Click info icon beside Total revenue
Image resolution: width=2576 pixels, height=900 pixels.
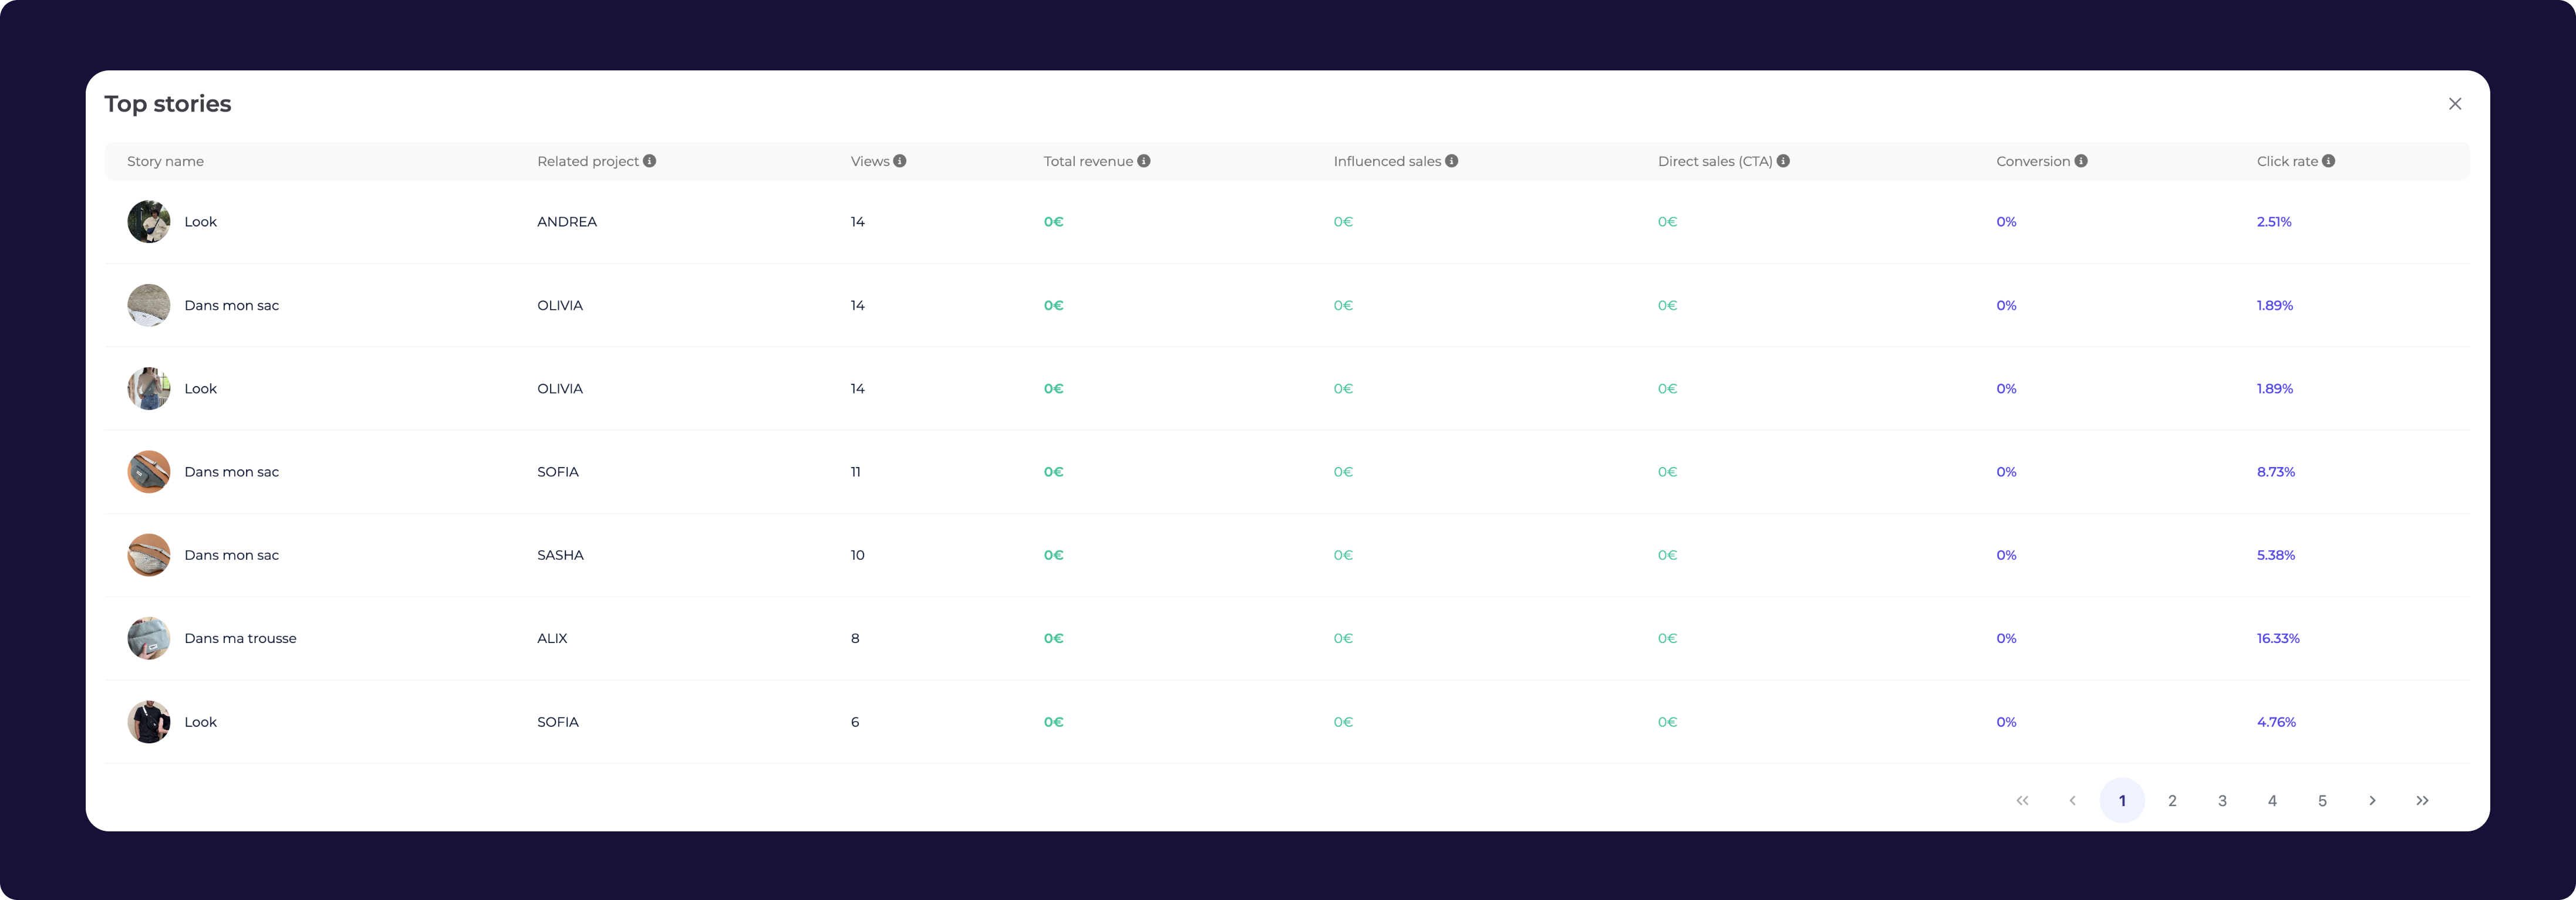pyautogui.click(x=1144, y=161)
